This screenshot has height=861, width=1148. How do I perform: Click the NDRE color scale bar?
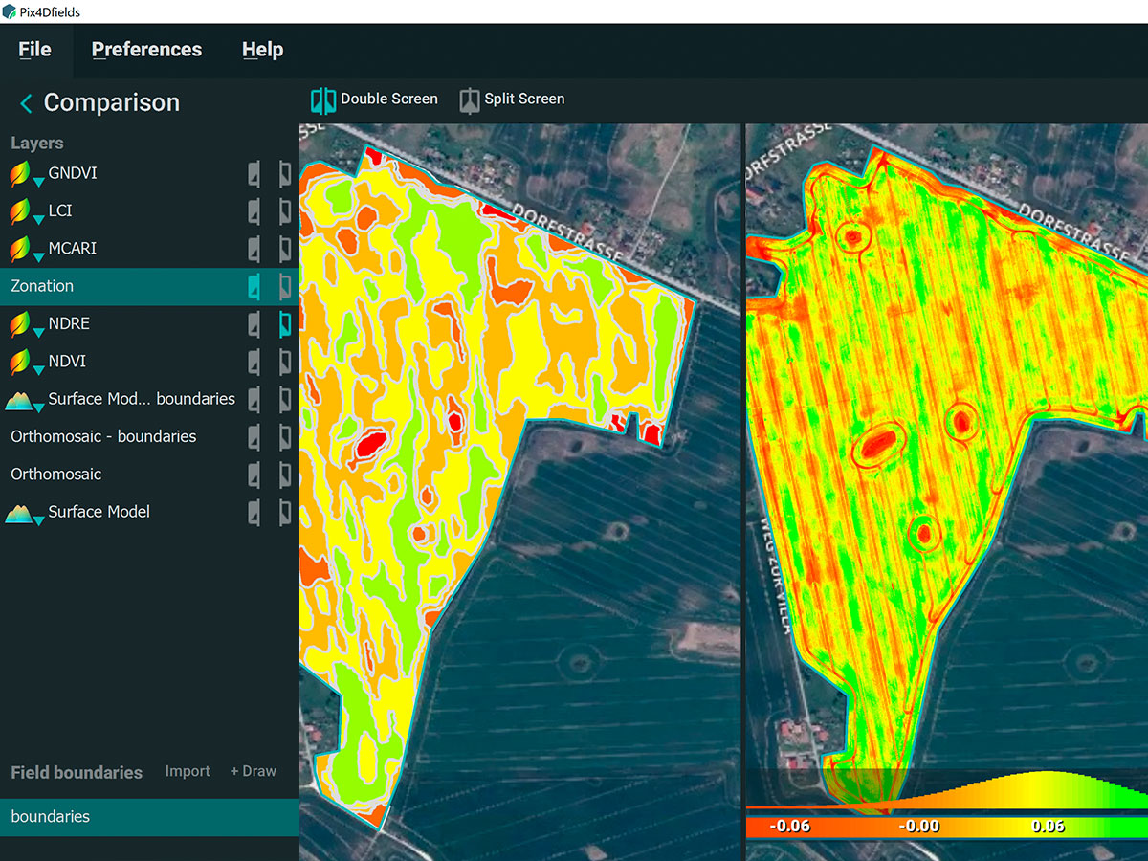(x=945, y=826)
